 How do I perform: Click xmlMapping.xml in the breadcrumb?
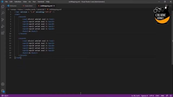(55, 9)
